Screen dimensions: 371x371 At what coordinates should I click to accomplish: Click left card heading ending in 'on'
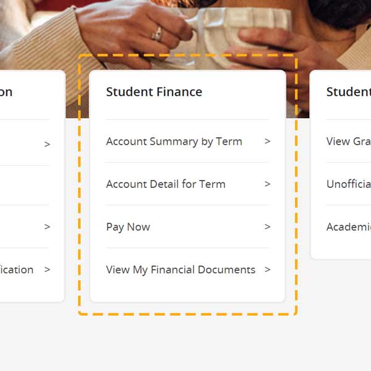(6, 92)
